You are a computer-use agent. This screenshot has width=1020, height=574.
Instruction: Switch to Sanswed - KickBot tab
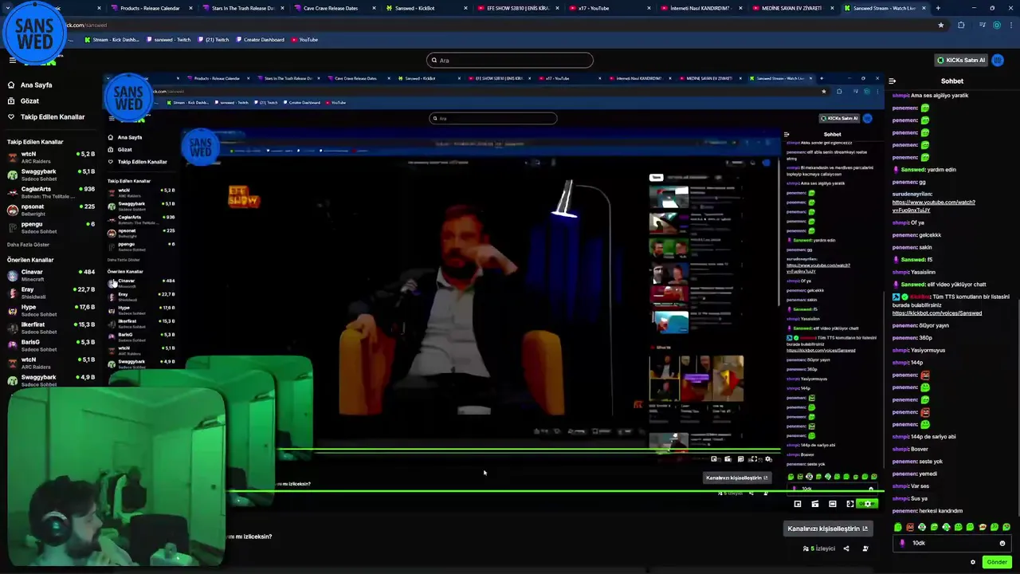coord(426,8)
